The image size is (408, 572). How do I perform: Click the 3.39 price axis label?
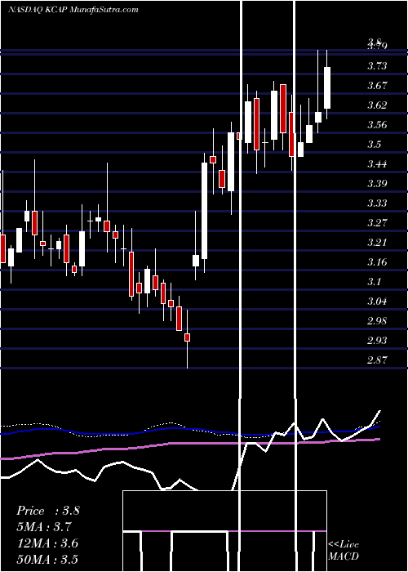point(377,184)
